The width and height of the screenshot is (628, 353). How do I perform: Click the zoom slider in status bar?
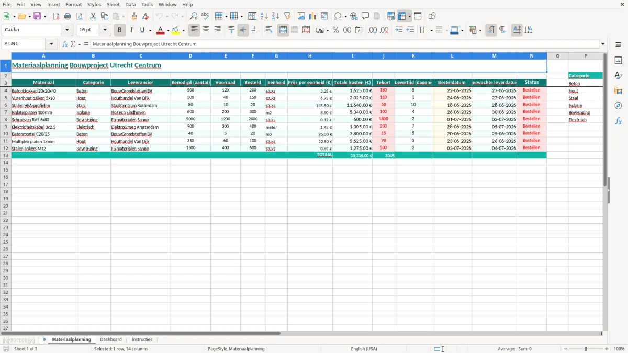[x=585, y=349]
